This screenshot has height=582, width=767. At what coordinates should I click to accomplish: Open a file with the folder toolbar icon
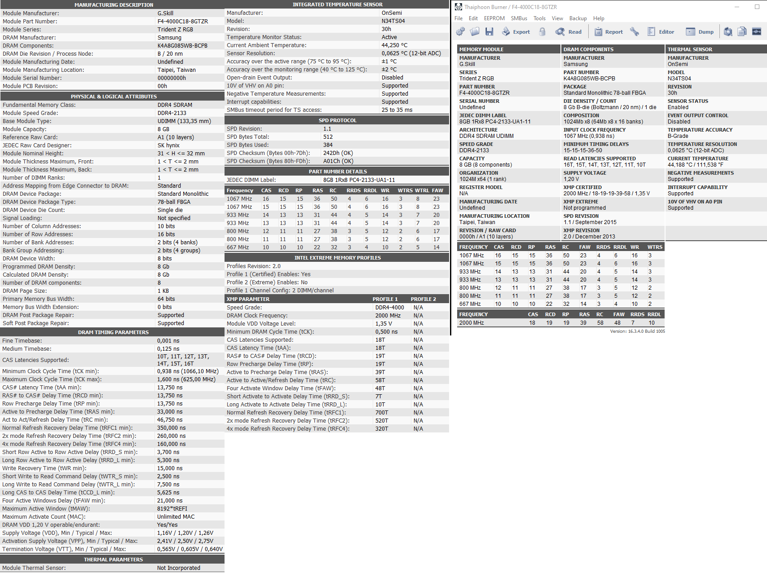pyautogui.click(x=475, y=31)
